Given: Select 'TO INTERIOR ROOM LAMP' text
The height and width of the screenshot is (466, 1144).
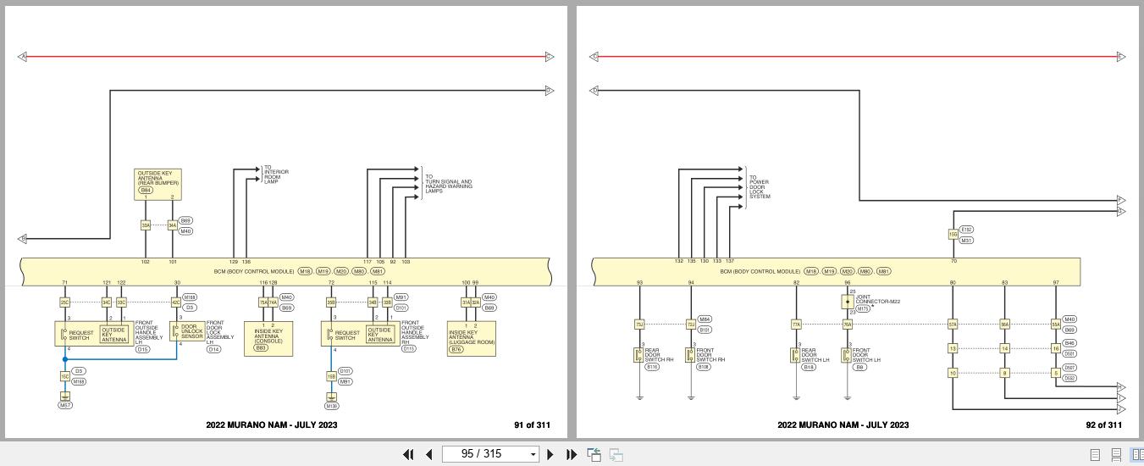Looking at the screenshot, I should pos(276,175).
